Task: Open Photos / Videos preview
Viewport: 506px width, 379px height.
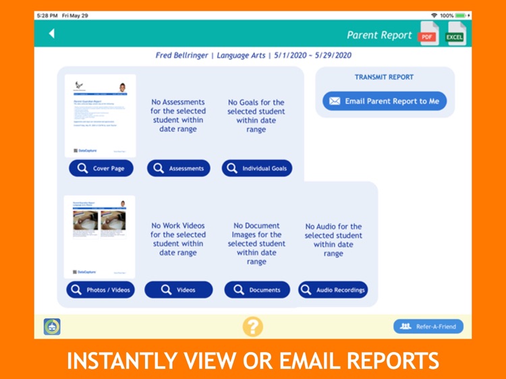Action: tap(101, 290)
